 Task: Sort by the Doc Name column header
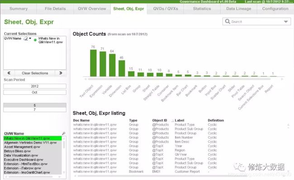click(x=81, y=120)
